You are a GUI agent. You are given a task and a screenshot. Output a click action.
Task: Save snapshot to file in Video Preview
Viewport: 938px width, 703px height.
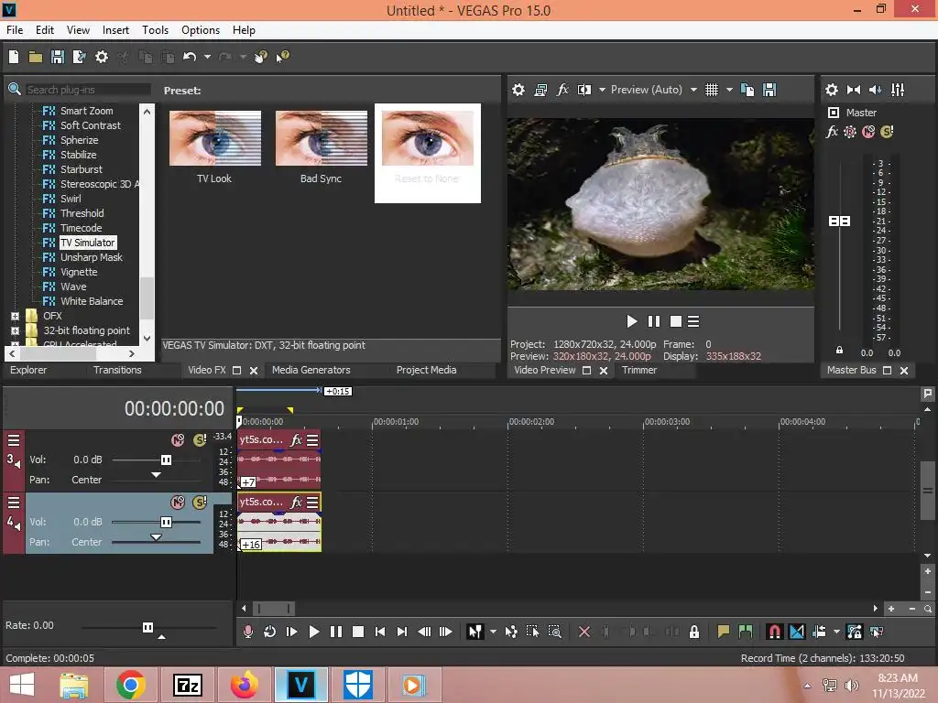click(x=769, y=90)
